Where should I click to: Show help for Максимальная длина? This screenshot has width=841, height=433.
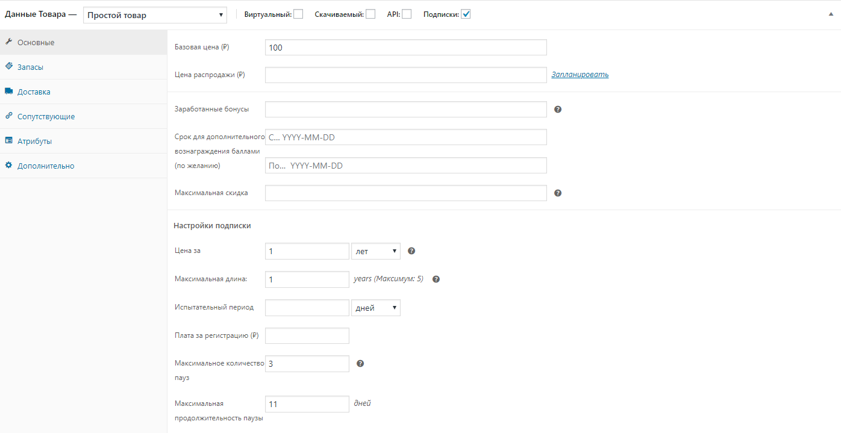pyautogui.click(x=436, y=279)
